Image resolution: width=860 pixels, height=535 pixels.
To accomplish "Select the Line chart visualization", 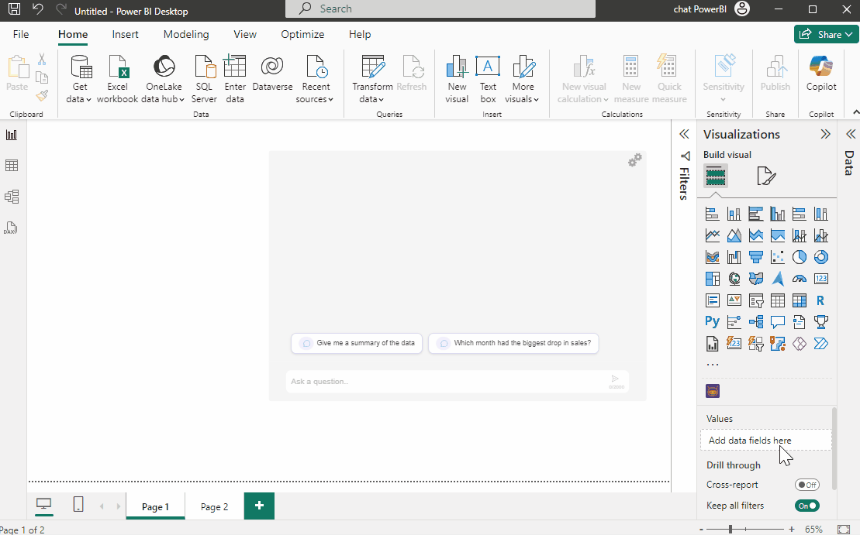I will pyautogui.click(x=713, y=235).
